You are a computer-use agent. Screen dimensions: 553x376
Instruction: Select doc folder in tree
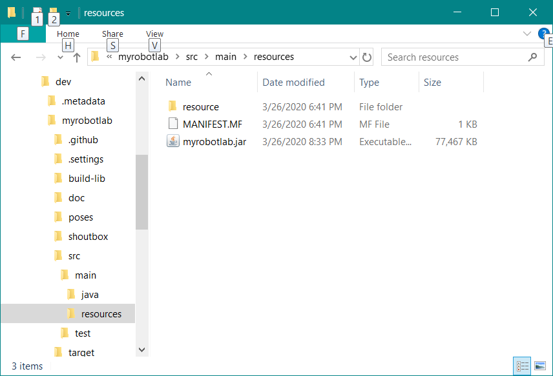[x=76, y=198]
